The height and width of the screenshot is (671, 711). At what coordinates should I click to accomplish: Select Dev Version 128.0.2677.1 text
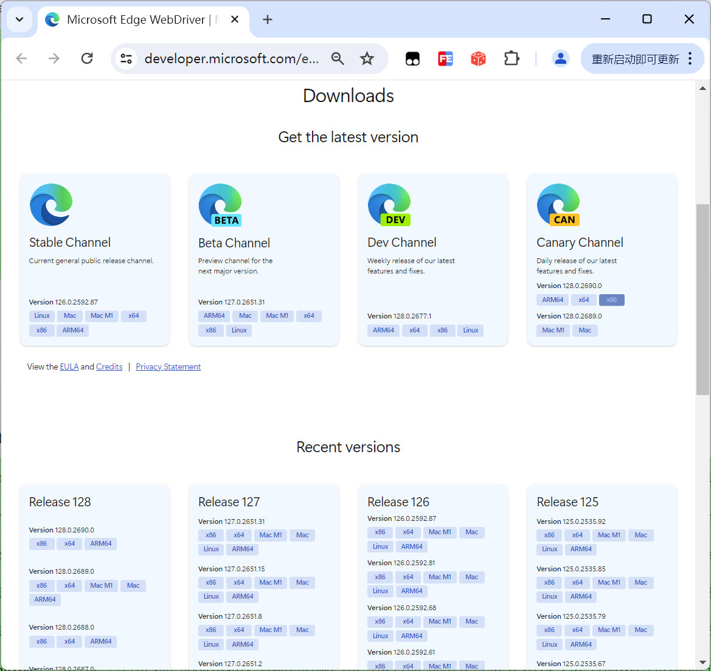pos(400,316)
